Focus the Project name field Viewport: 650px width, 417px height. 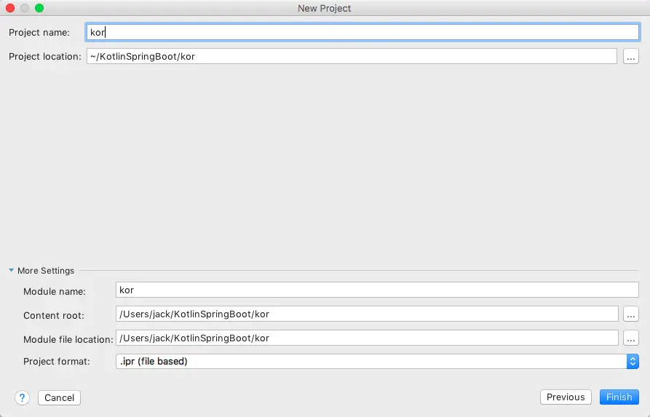point(362,32)
